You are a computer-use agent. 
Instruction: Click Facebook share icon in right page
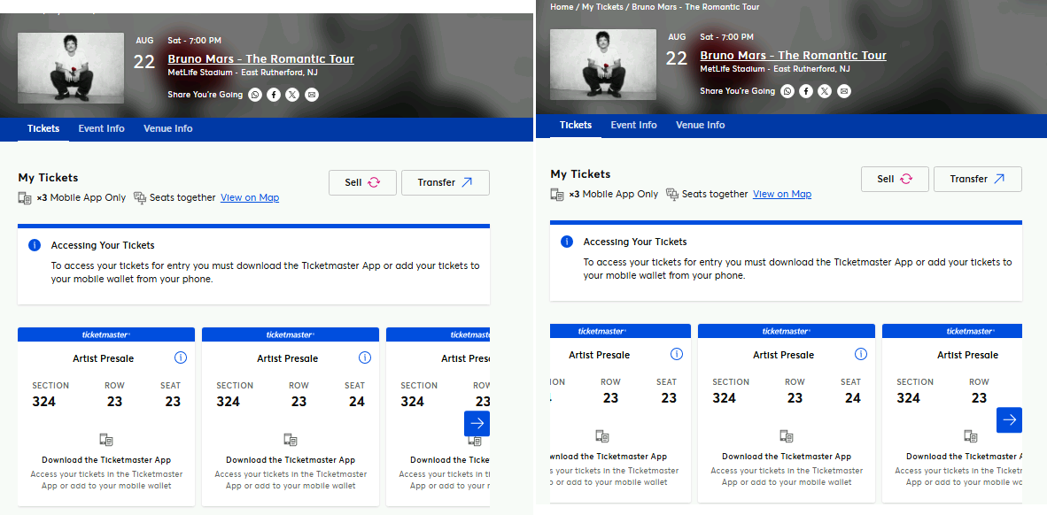pos(806,91)
